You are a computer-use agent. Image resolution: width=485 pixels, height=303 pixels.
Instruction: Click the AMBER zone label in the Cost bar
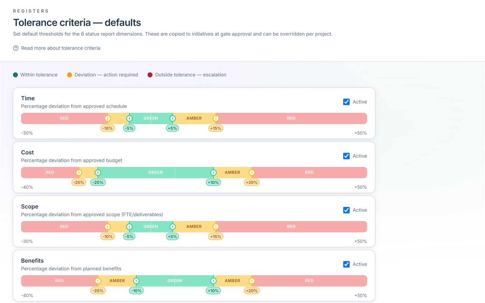232,173
